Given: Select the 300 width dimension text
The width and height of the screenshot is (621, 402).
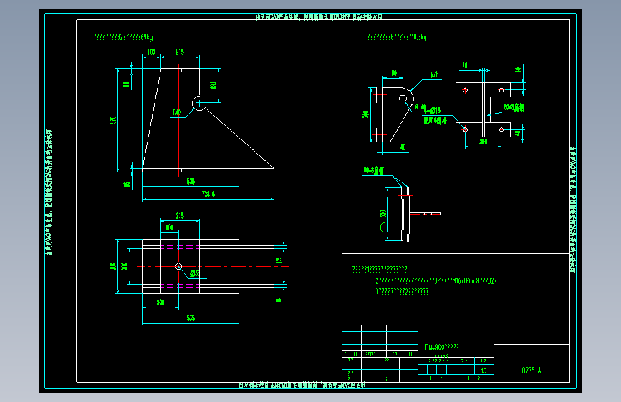Looking at the screenshot, I should pos(113,266).
